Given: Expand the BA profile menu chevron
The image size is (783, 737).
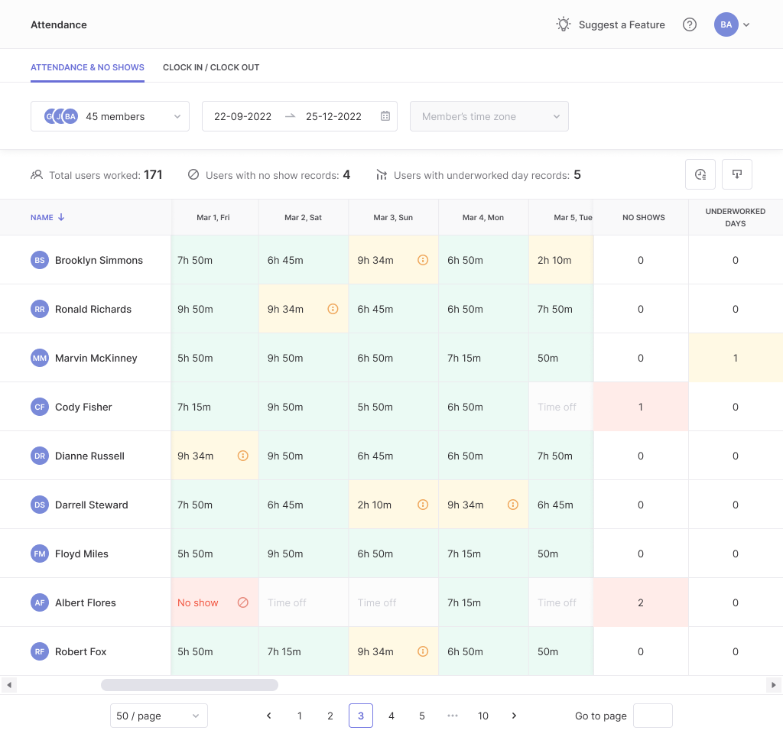Looking at the screenshot, I should click(x=746, y=24).
